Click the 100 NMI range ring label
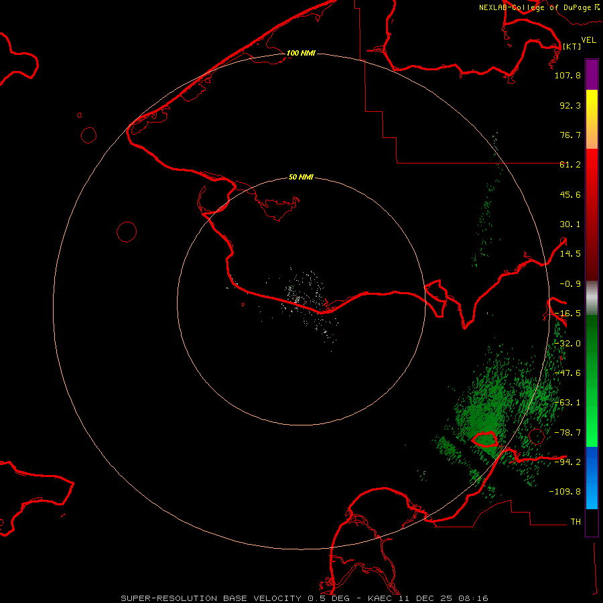This screenshot has width=603, height=603. (x=301, y=53)
